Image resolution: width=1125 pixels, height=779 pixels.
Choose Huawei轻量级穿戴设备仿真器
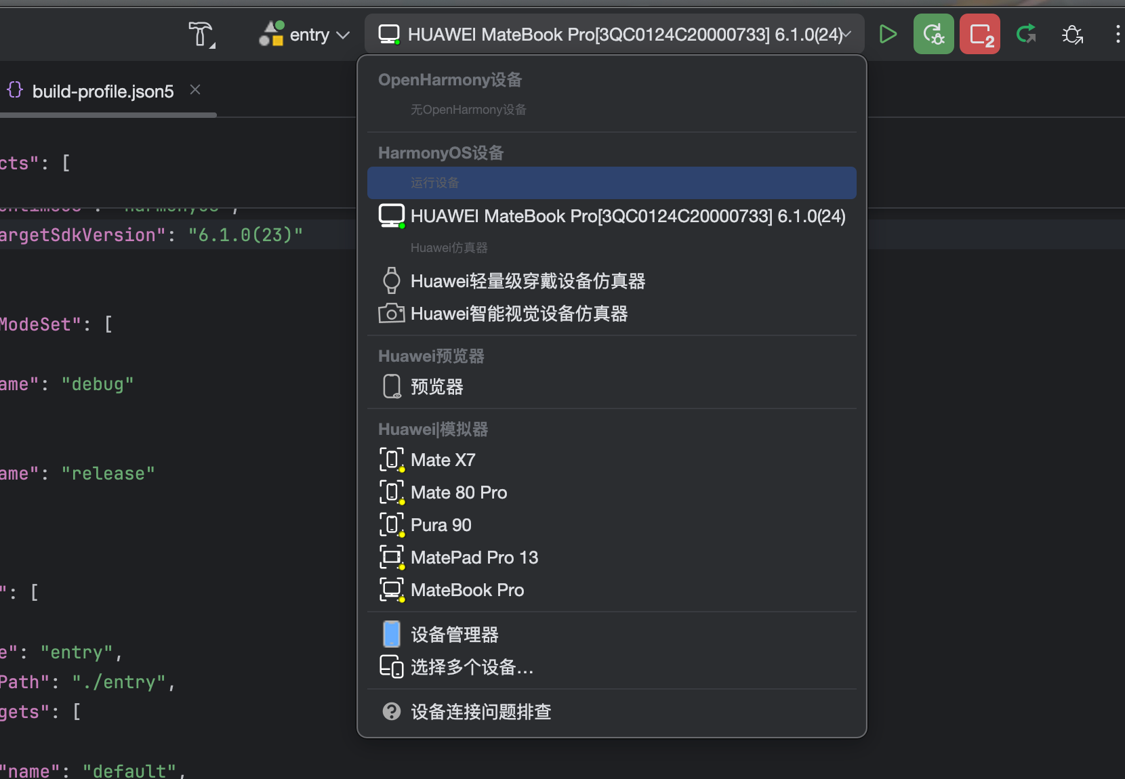click(612, 280)
